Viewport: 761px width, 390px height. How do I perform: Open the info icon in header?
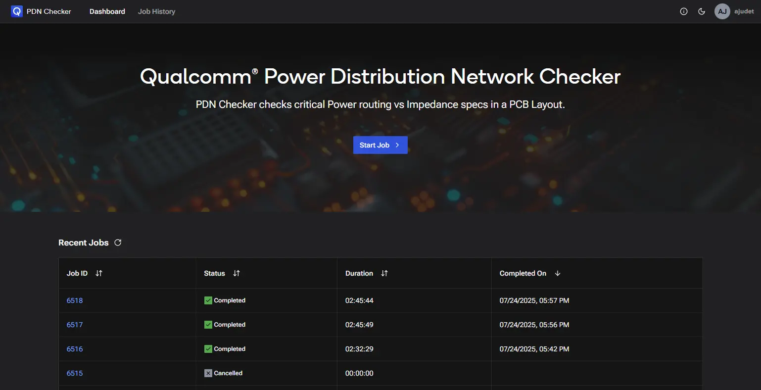click(684, 11)
